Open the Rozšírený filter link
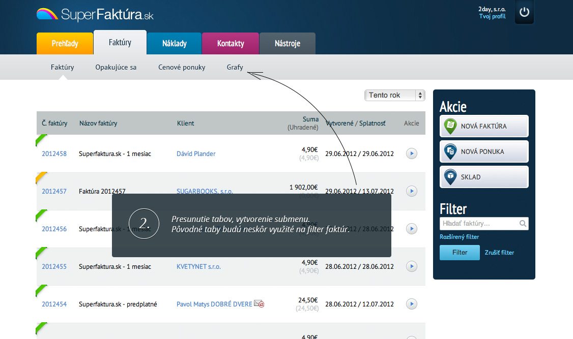 click(x=459, y=237)
